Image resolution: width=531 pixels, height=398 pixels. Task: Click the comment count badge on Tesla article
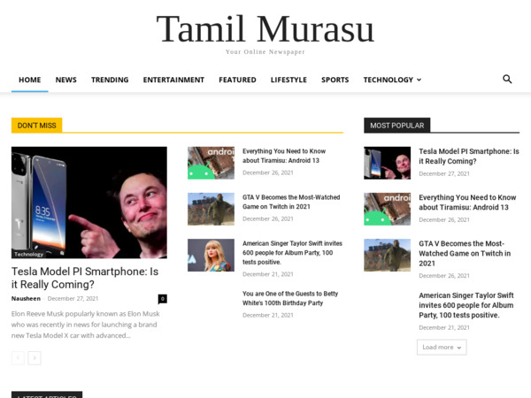tap(163, 299)
